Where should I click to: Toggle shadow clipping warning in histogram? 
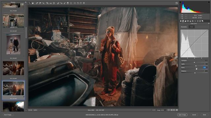point(180,2)
